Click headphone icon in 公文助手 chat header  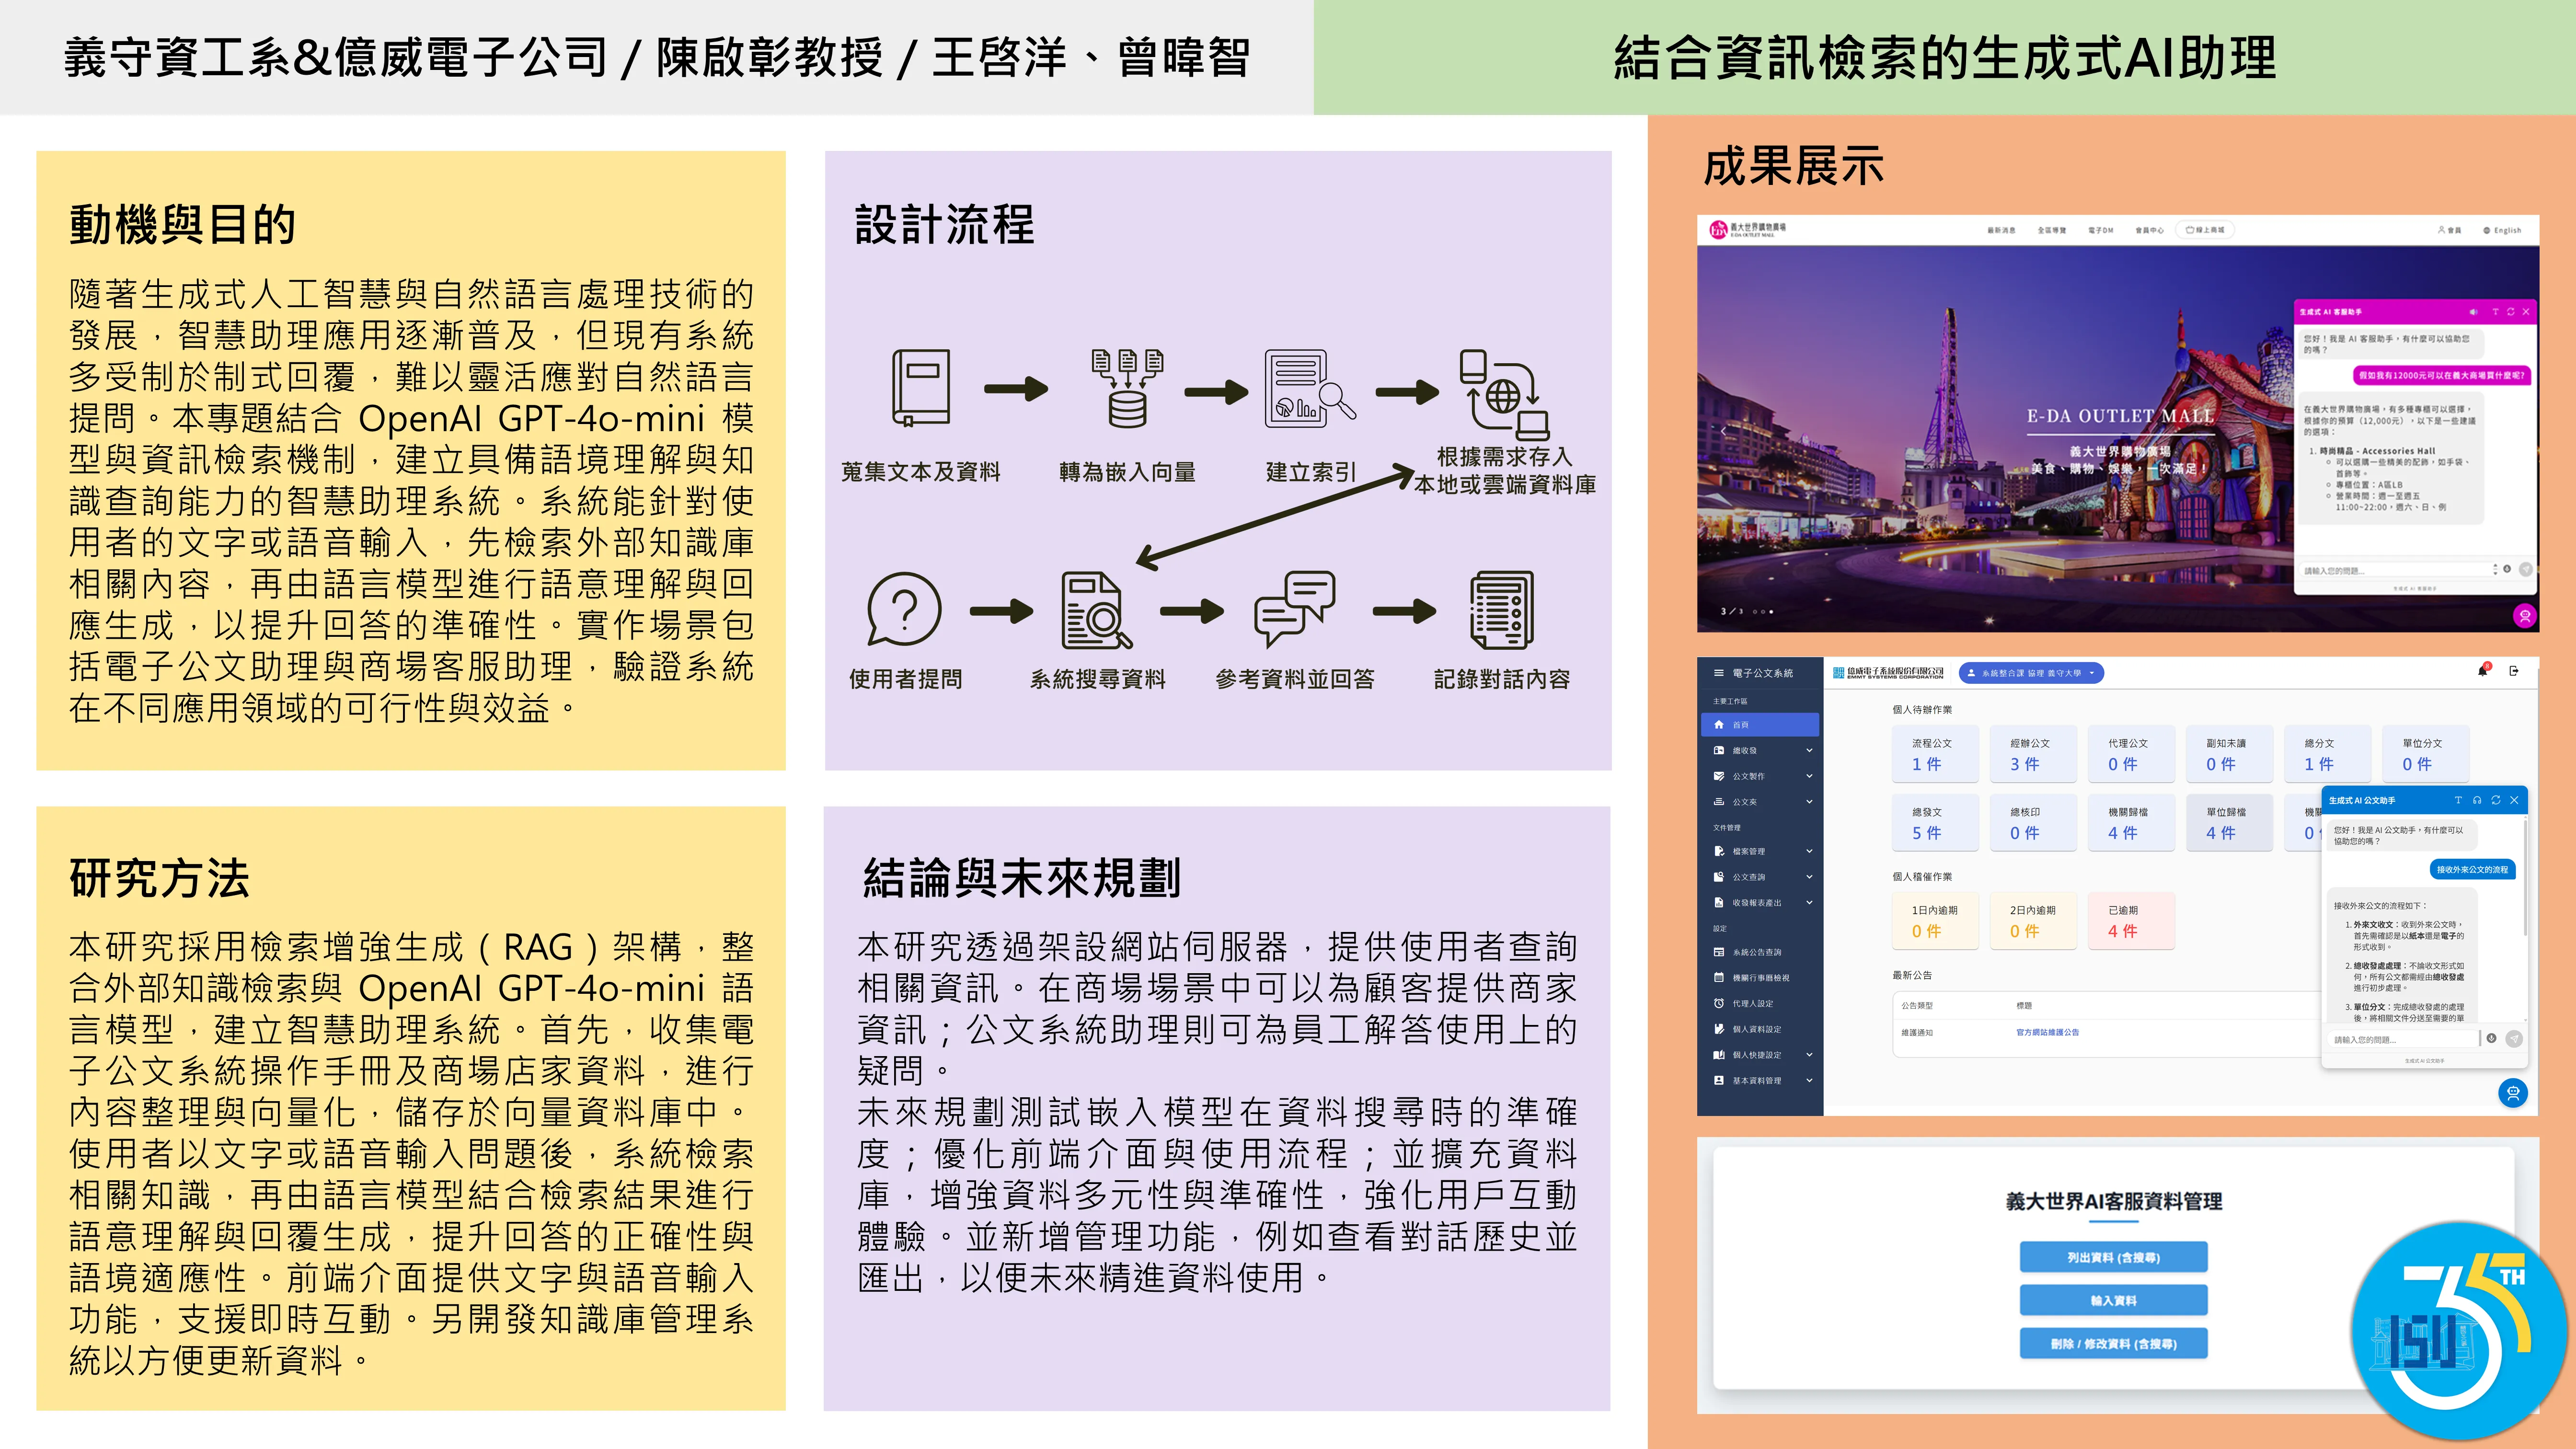point(2477,801)
